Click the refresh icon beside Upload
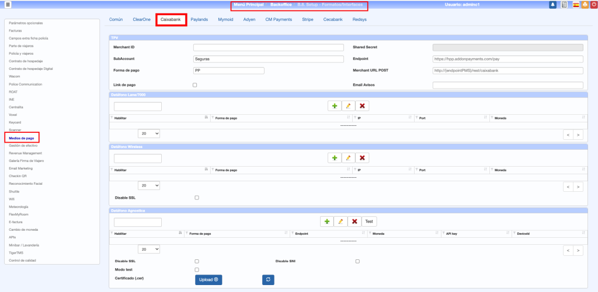 tap(267, 280)
